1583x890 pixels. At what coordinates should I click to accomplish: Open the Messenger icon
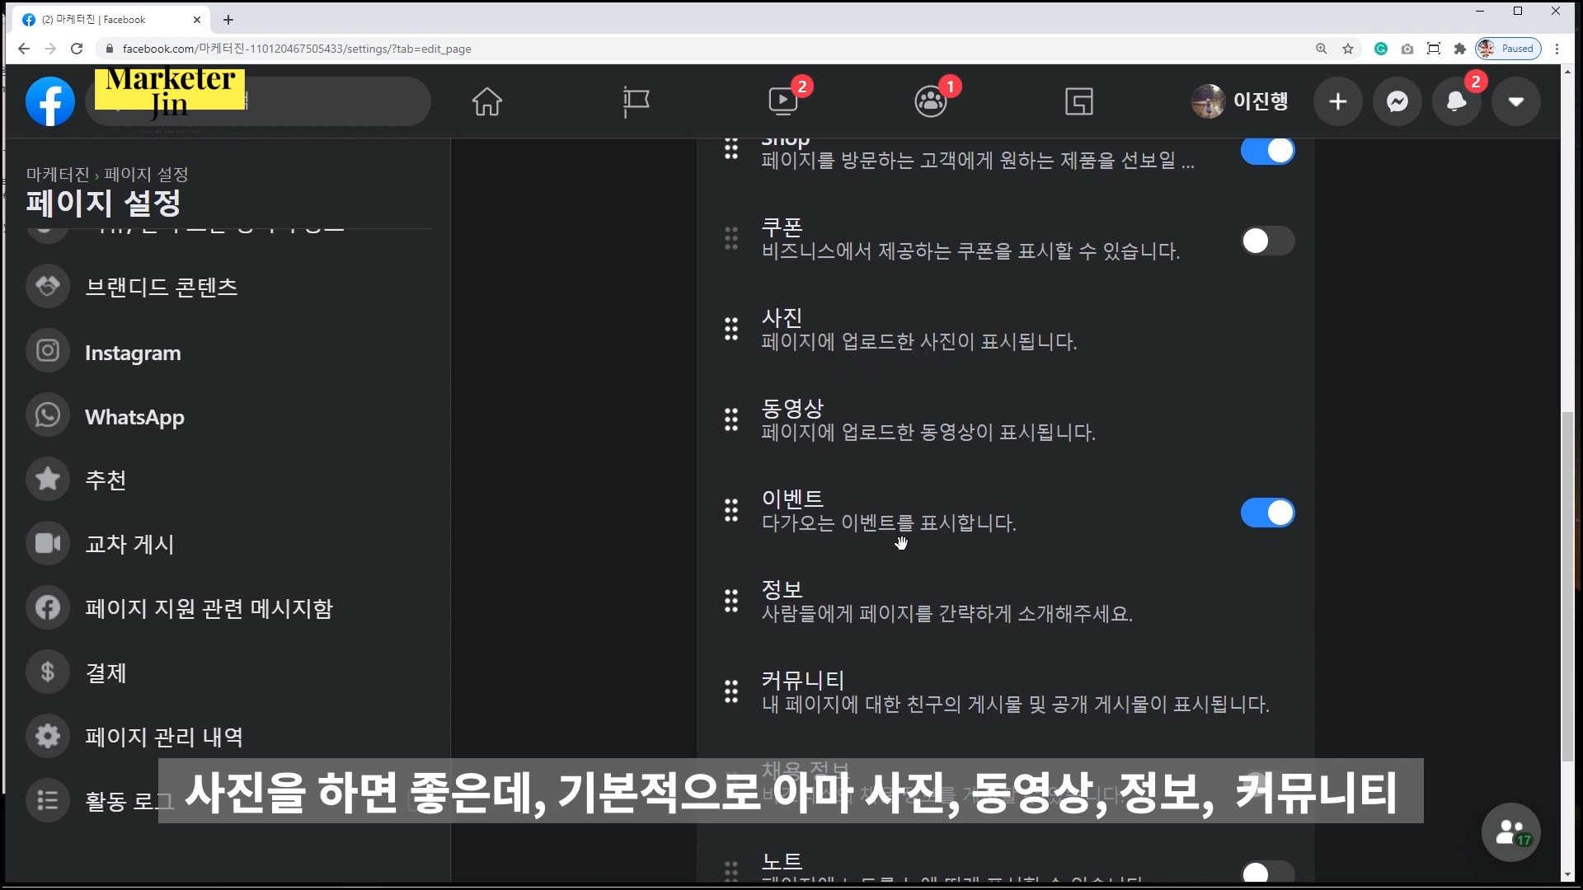coord(1397,101)
